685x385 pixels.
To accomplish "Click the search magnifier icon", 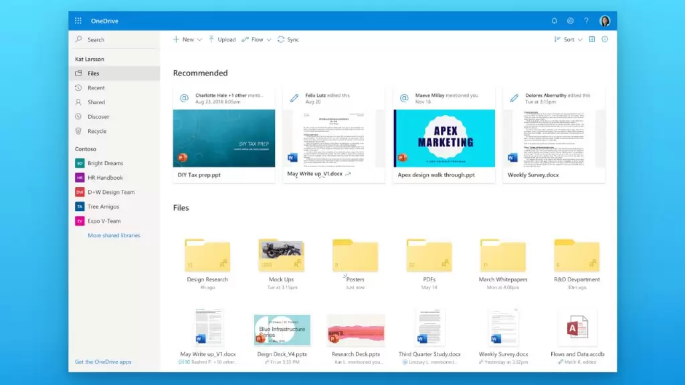I will pyautogui.click(x=79, y=39).
